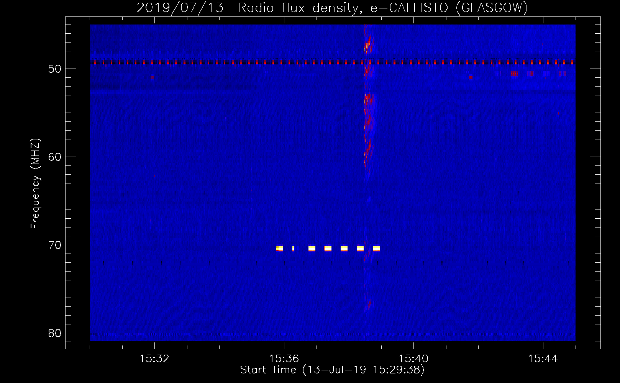The height and width of the screenshot is (383, 620).
Task: Click the 'Frequency (MHZ)' y-axis label
Action: [35, 184]
